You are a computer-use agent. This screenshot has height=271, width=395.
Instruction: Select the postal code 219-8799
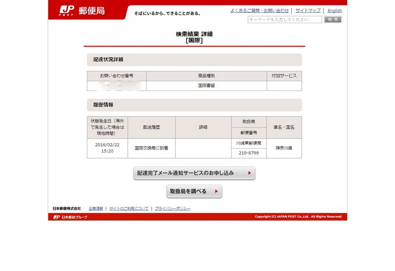click(x=249, y=153)
